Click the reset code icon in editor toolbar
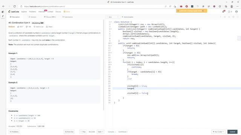241x135 pixels. click(229, 17)
